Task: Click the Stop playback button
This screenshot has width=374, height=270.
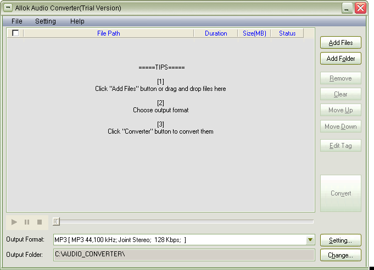Action: point(40,222)
